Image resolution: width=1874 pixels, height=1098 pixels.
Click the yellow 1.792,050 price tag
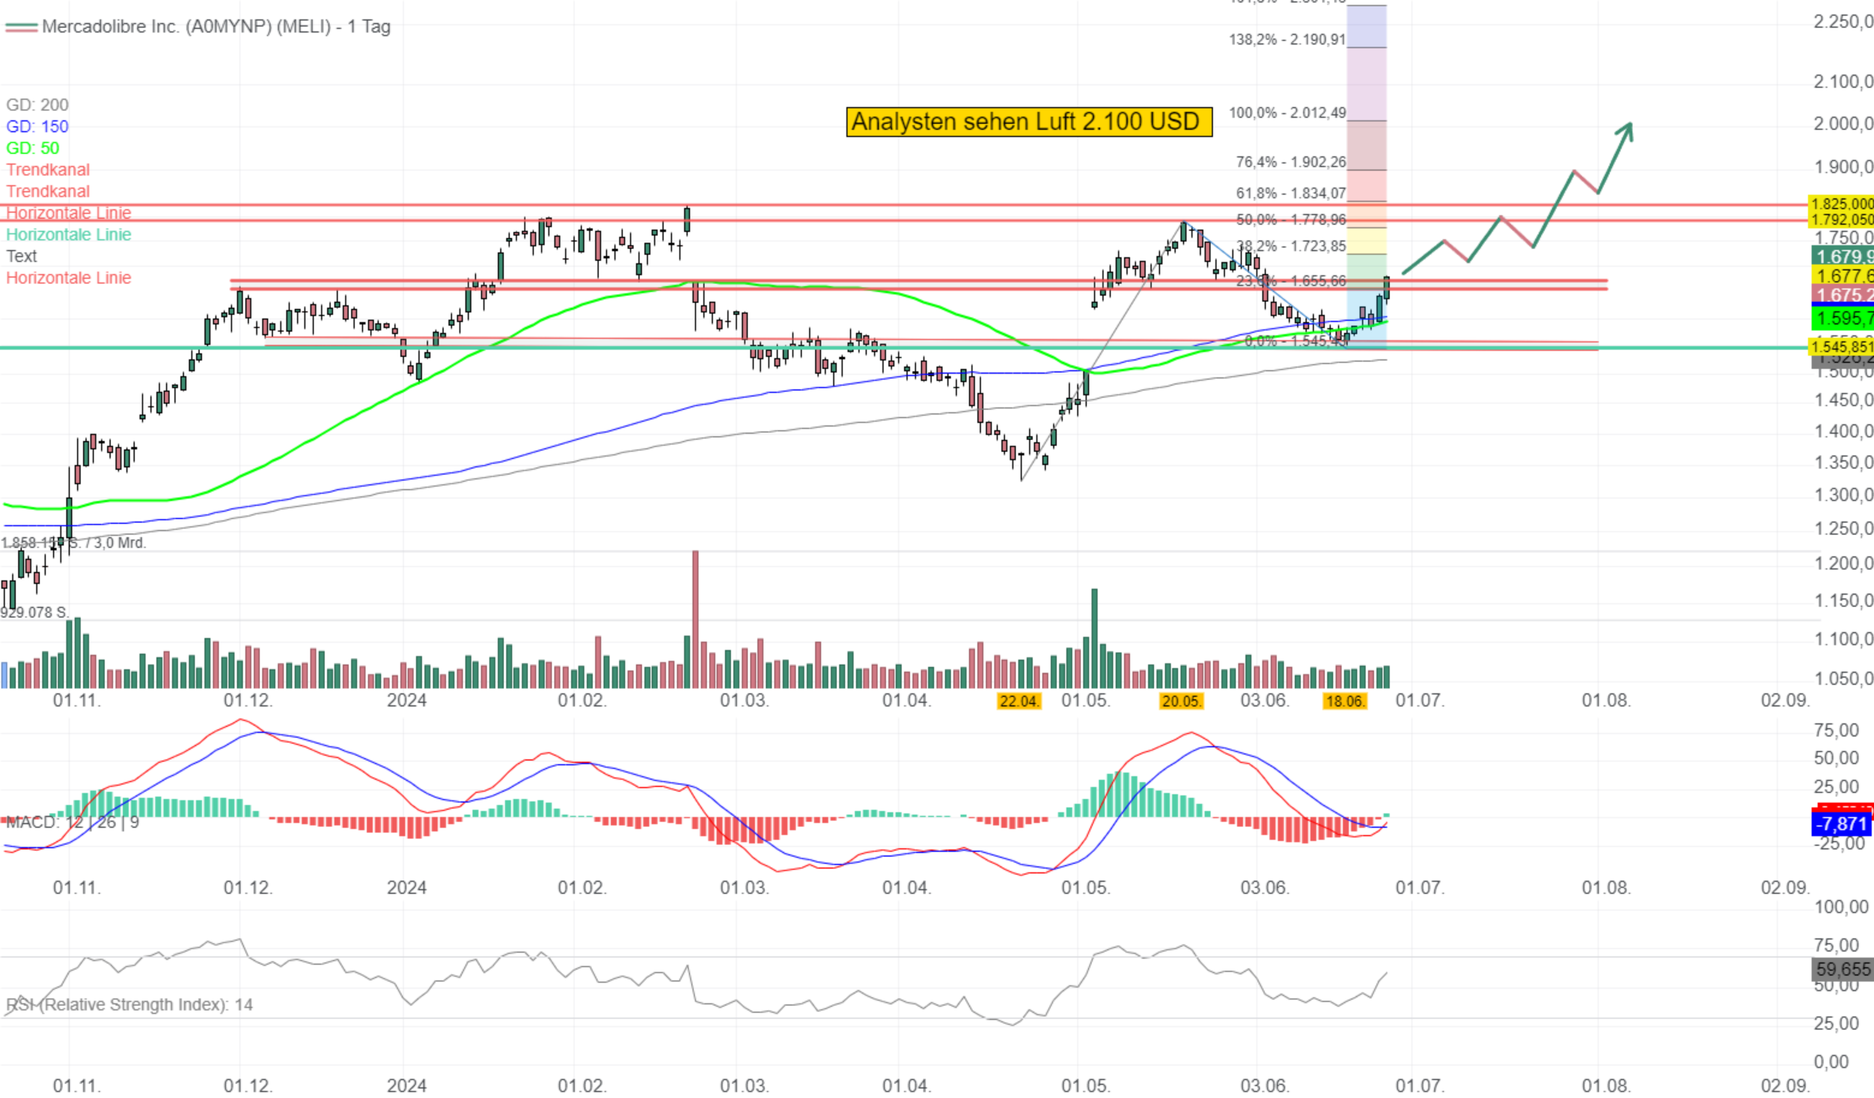pyautogui.click(x=1840, y=219)
